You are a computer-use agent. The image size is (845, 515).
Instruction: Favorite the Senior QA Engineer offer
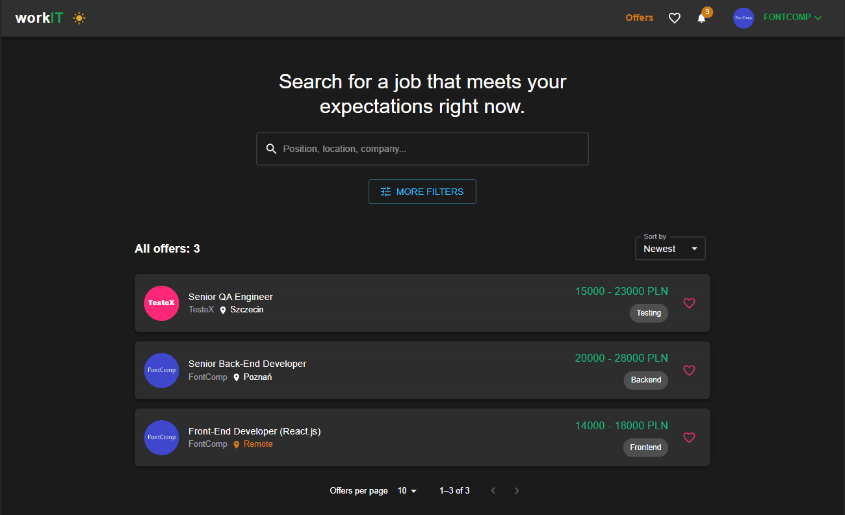[x=689, y=303]
